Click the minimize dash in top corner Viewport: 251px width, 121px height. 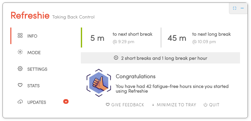pyautogui.click(x=242, y=8)
